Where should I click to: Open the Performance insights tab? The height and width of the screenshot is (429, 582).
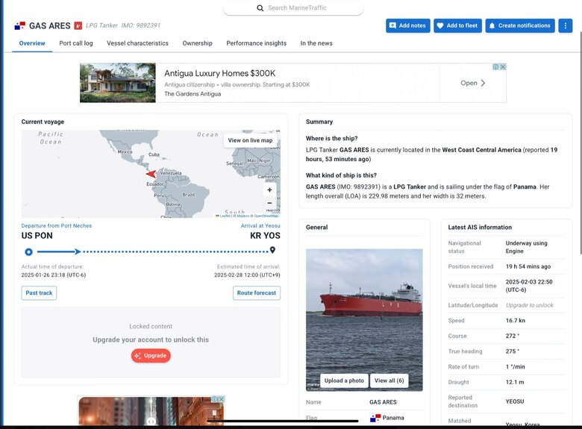coord(257,43)
